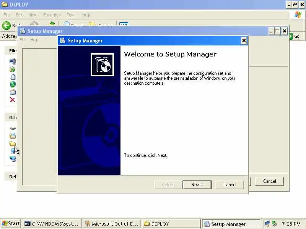Viewport: 306px width, 229px height.
Task: Switch to Microsoft Out of B... taskbar item
Action: pos(111,224)
